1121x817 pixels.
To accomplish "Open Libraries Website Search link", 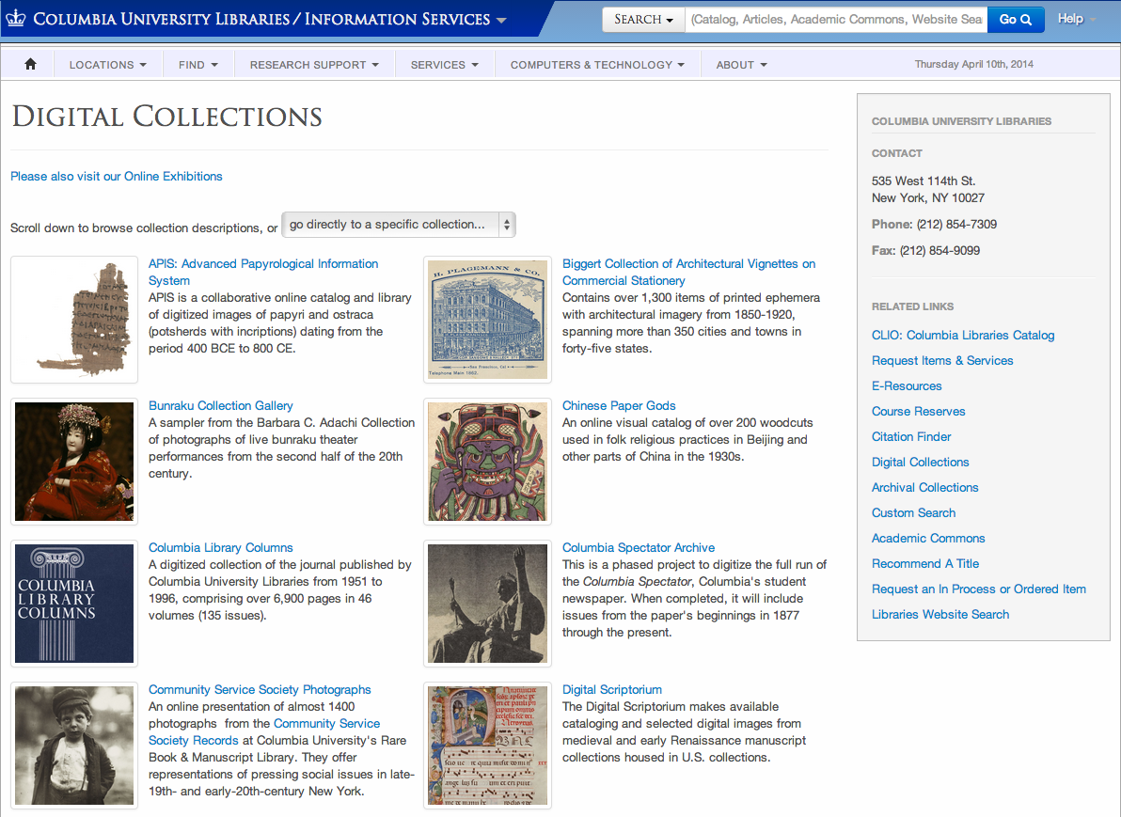I will [x=940, y=615].
